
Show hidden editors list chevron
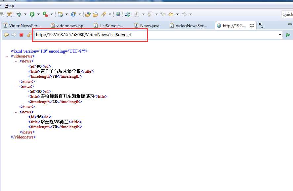(261, 25)
